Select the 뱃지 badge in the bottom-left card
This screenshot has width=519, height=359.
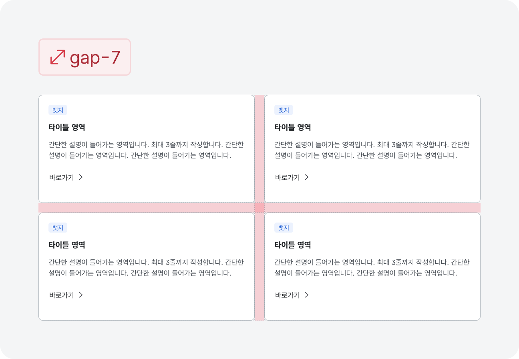coord(58,228)
